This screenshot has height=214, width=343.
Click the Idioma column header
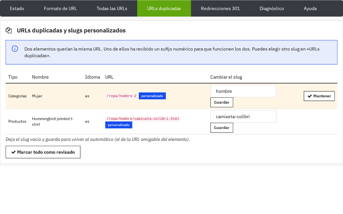coord(93,77)
